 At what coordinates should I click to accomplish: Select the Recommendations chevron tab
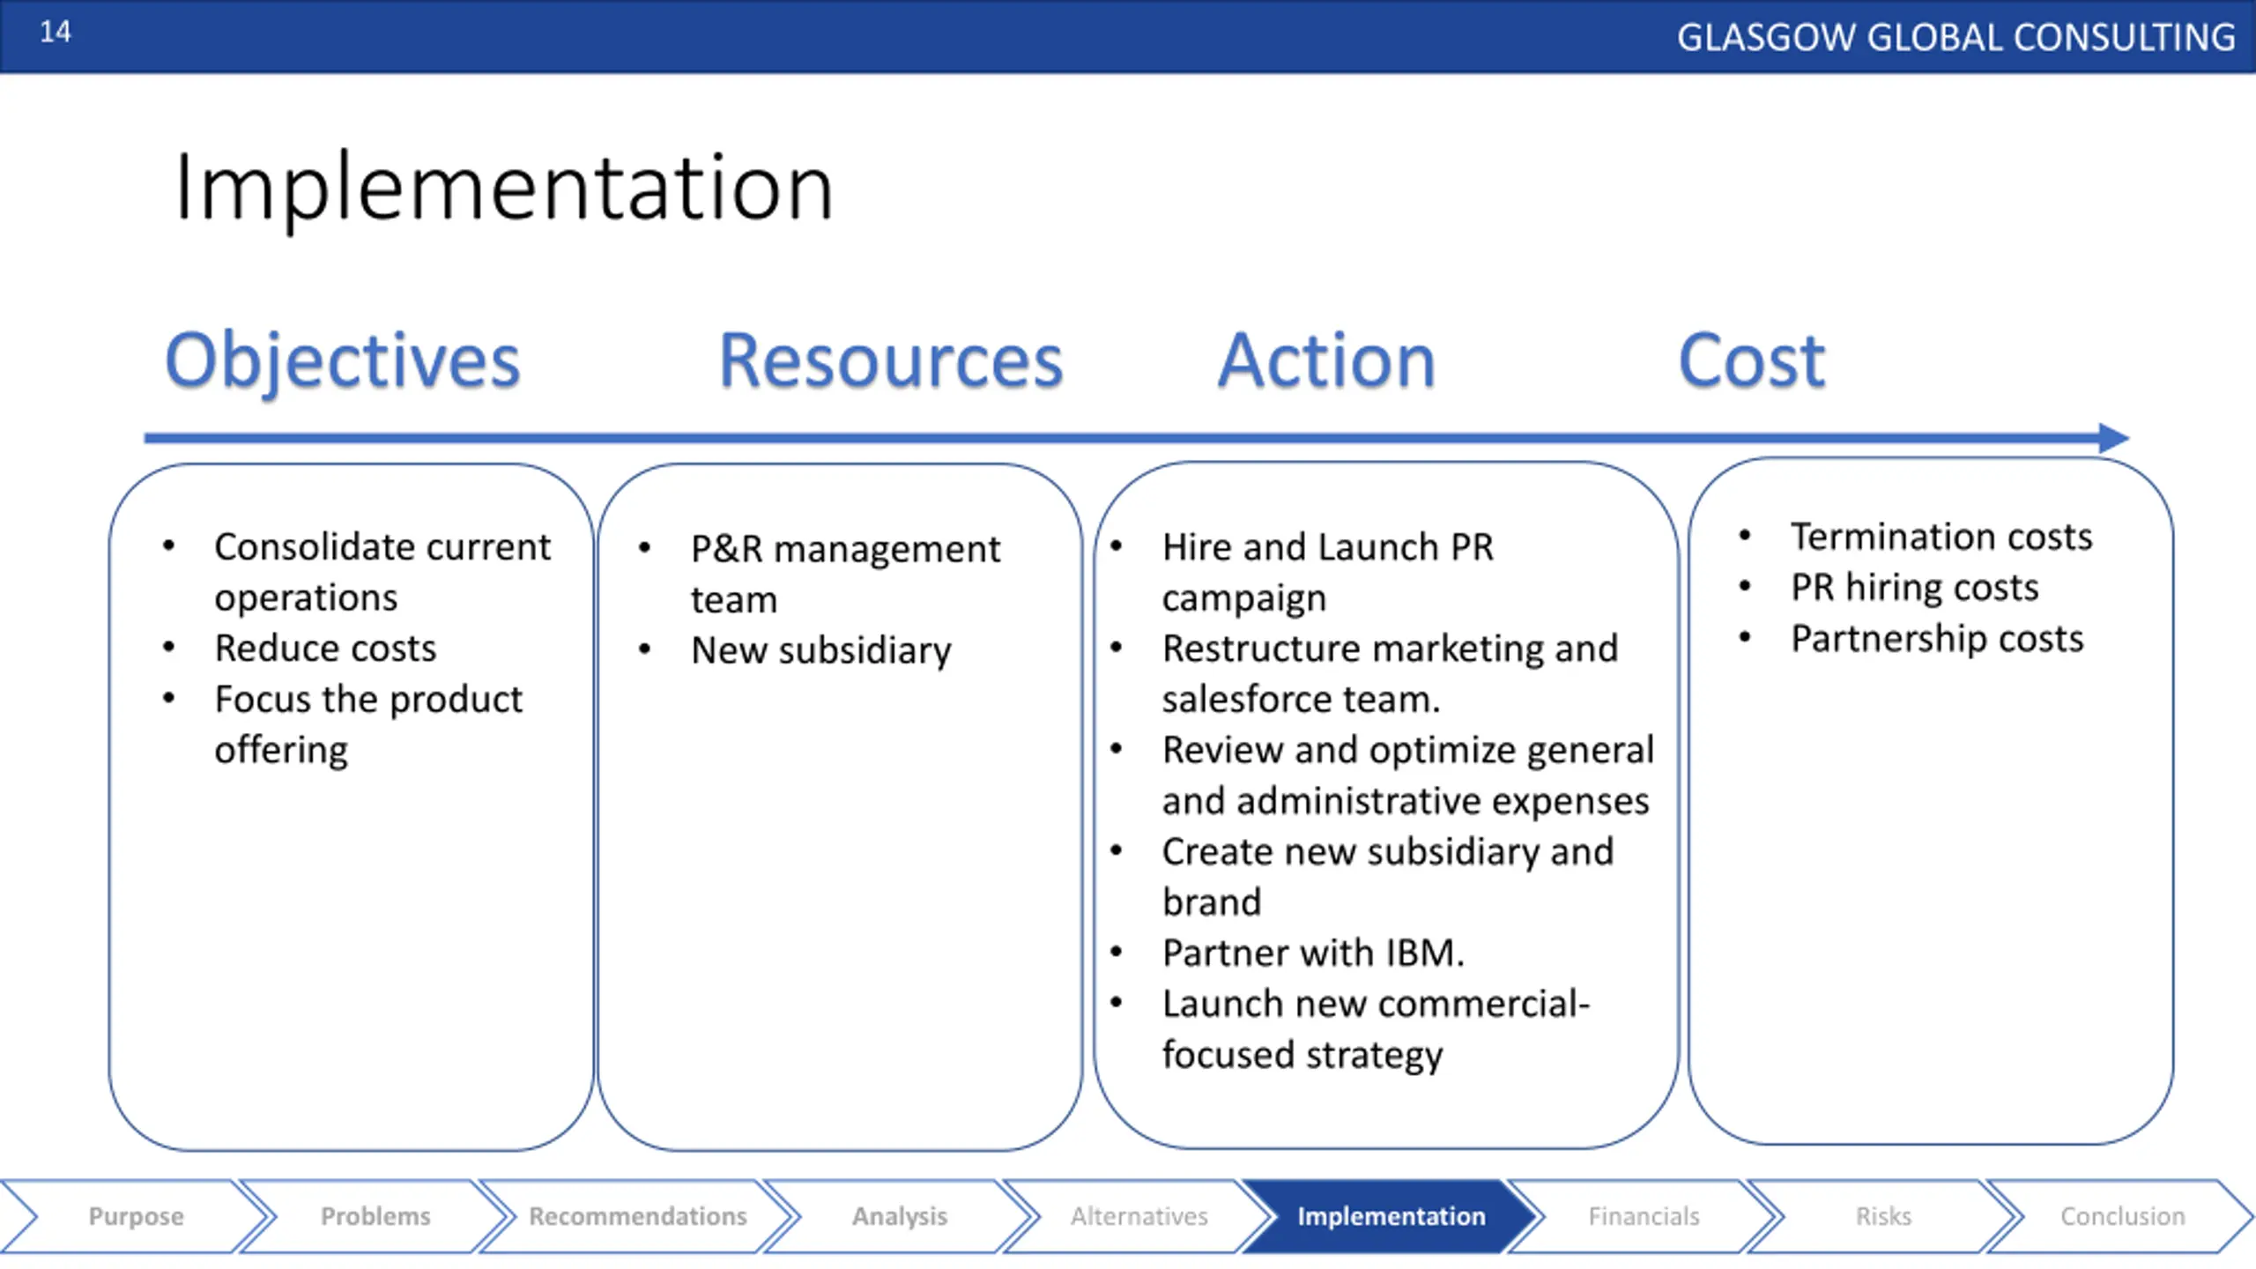click(637, 1216)
